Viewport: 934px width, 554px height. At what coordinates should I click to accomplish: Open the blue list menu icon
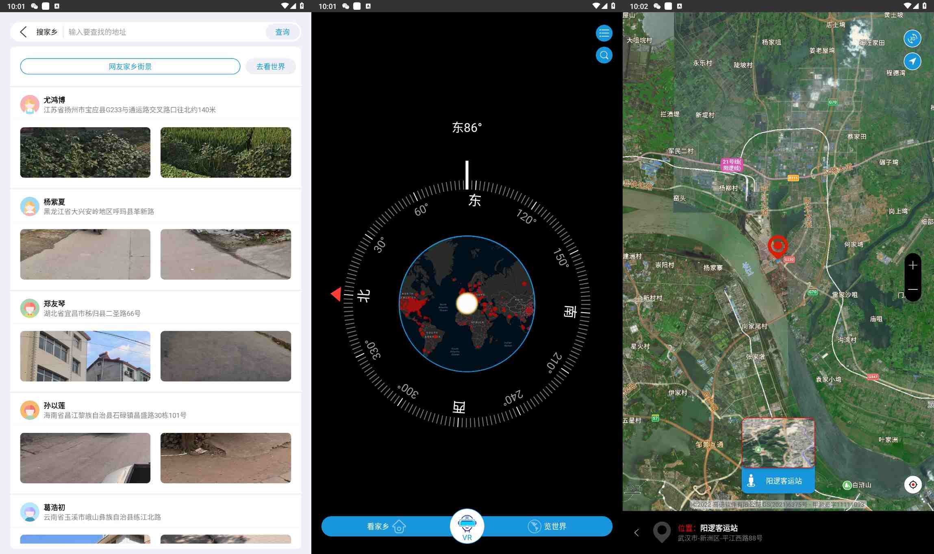pos(604,33)
